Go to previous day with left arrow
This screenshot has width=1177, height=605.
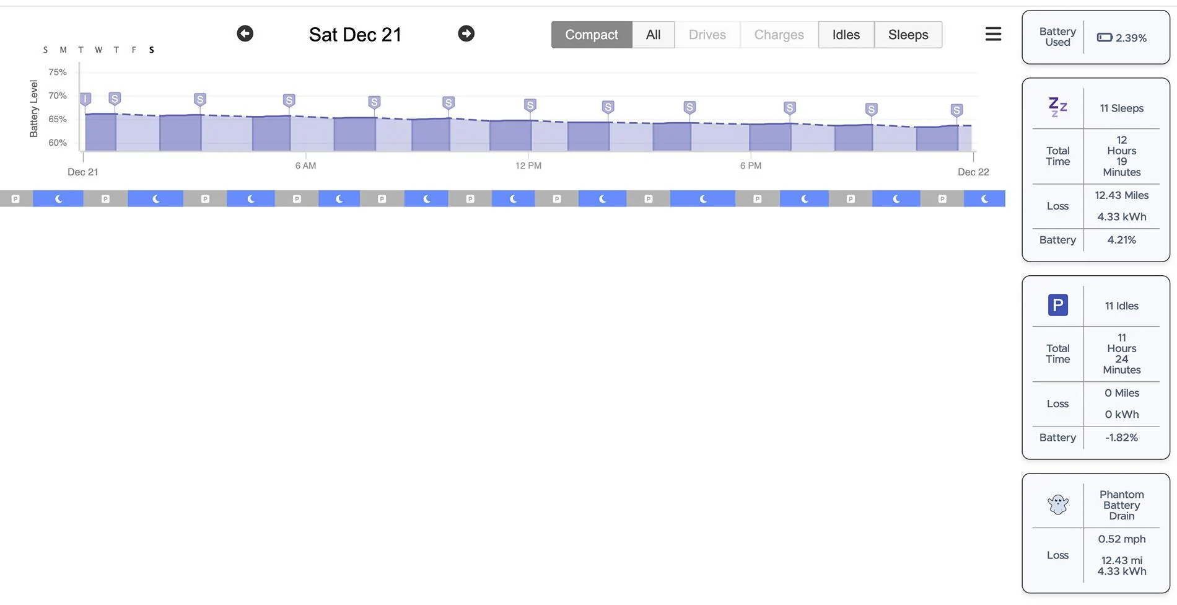tap(245, 33)
